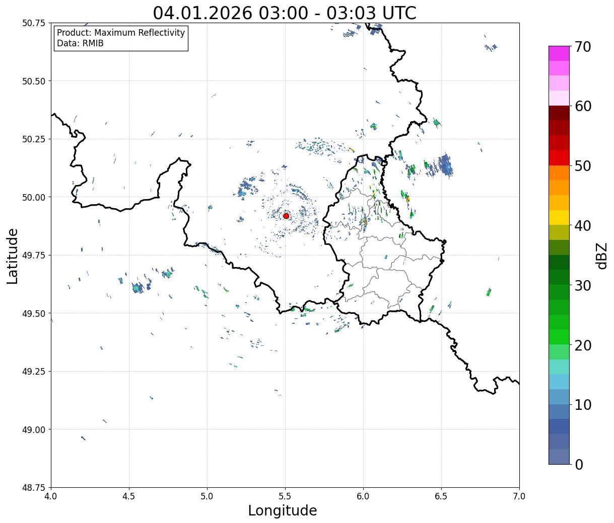Viewport: 614px width, 523px height.
Task: Click the 49.00 latitude tick label
Action: tap(34, 430)
